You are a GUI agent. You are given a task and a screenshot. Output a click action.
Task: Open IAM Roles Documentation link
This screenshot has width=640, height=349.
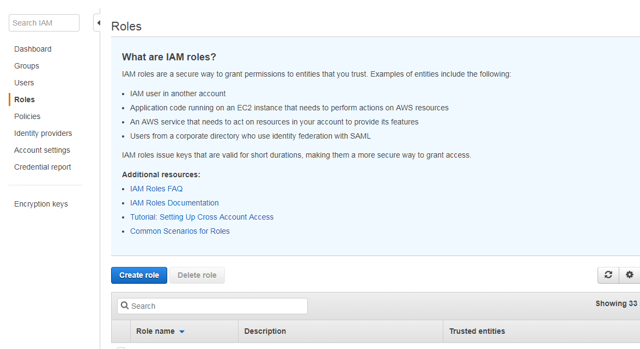(174, 203)
